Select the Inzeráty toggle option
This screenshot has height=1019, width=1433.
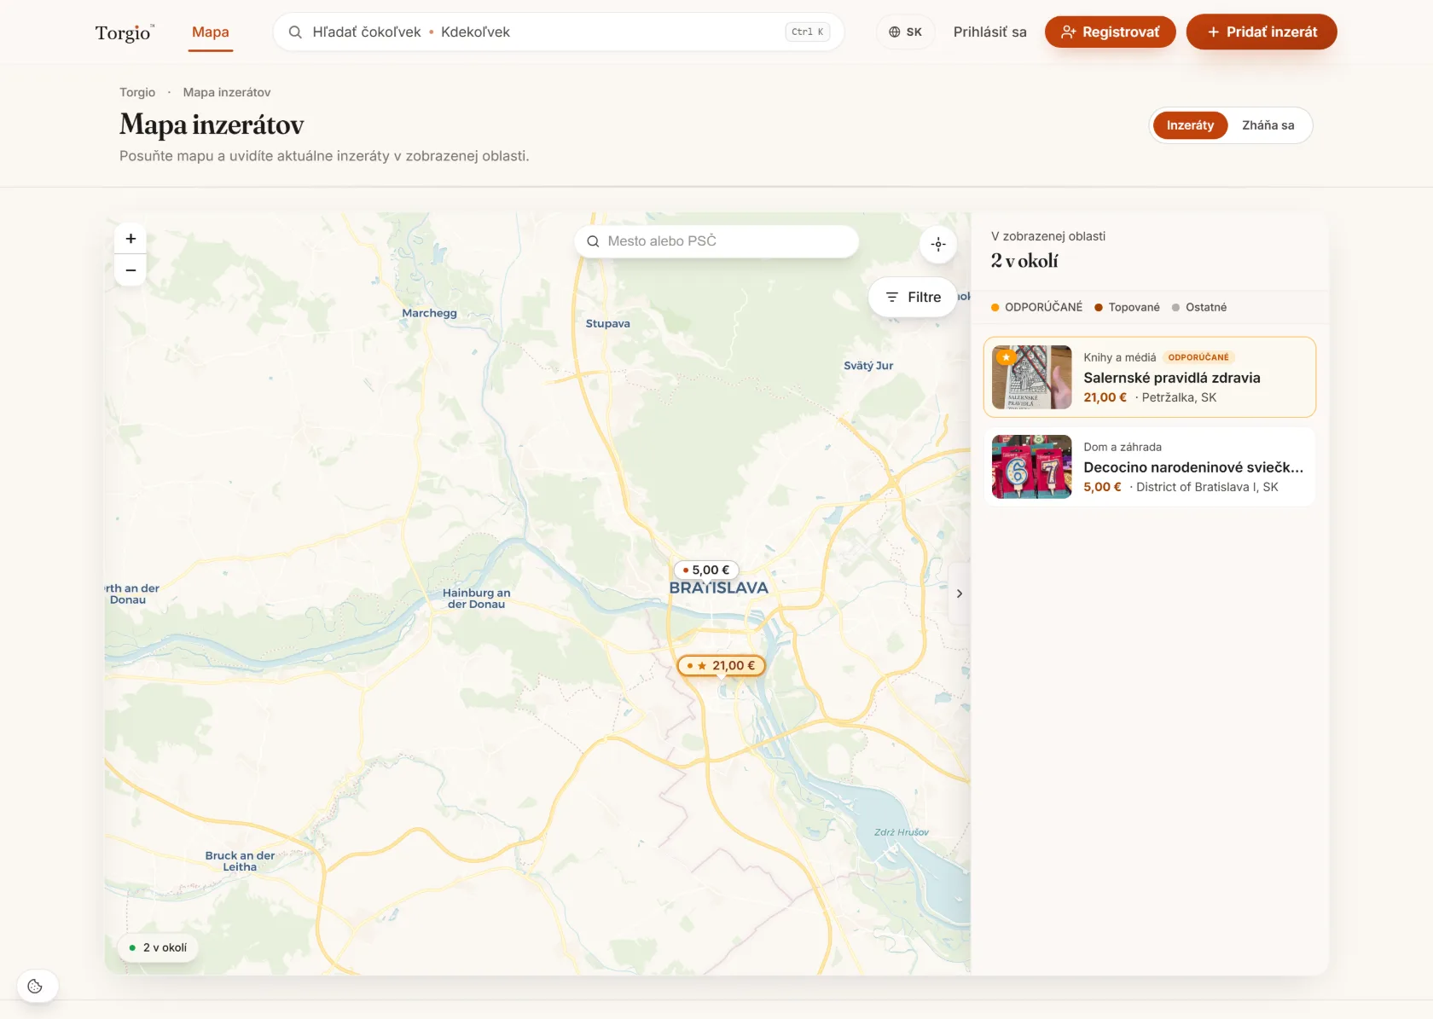[x=1190, y=125]
